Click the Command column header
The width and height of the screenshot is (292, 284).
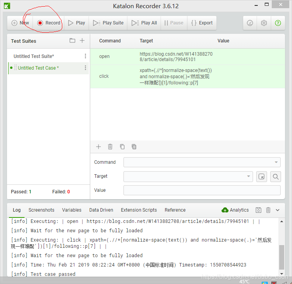tap(110, 41)
